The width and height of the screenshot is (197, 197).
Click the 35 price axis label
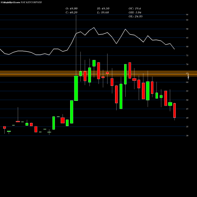click(x=187, y=126)
